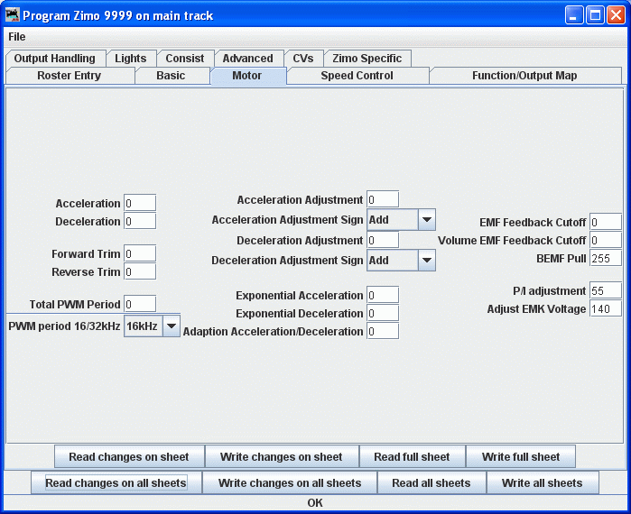
Task: Click the EMF Feedback Cutoff field
Action: [606, 222]
